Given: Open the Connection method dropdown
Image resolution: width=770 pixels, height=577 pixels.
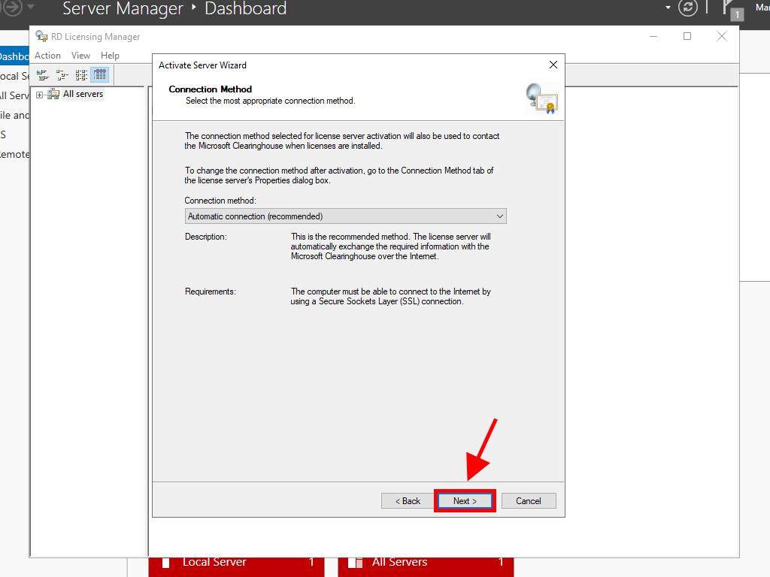Looking at the screenshot, I should pyautogui.click(x=345, y=216).
